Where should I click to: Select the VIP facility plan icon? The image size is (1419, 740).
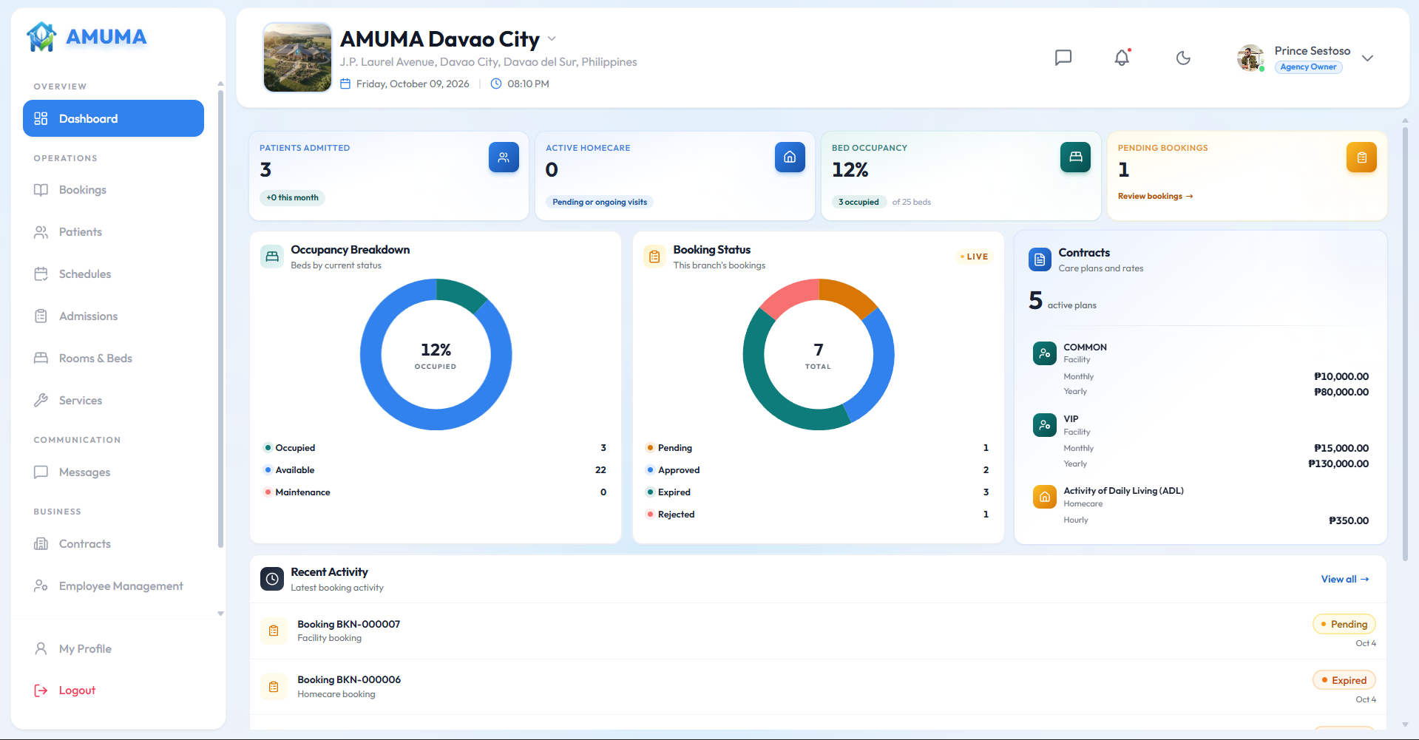point(1044,425)
